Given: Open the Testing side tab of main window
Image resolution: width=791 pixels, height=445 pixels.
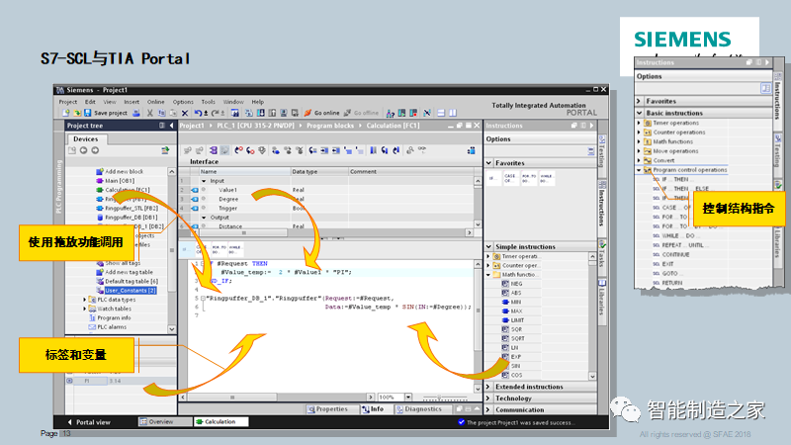Looking at the screenshot, I should 601,155.
